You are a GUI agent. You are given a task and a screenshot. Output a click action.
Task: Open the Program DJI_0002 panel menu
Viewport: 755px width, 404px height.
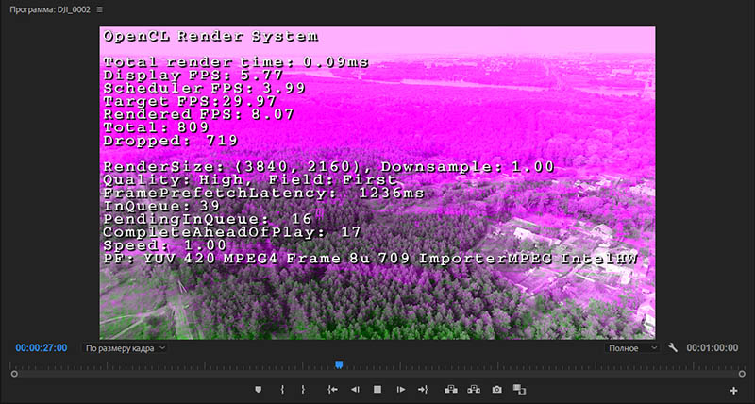coord(99,9)
